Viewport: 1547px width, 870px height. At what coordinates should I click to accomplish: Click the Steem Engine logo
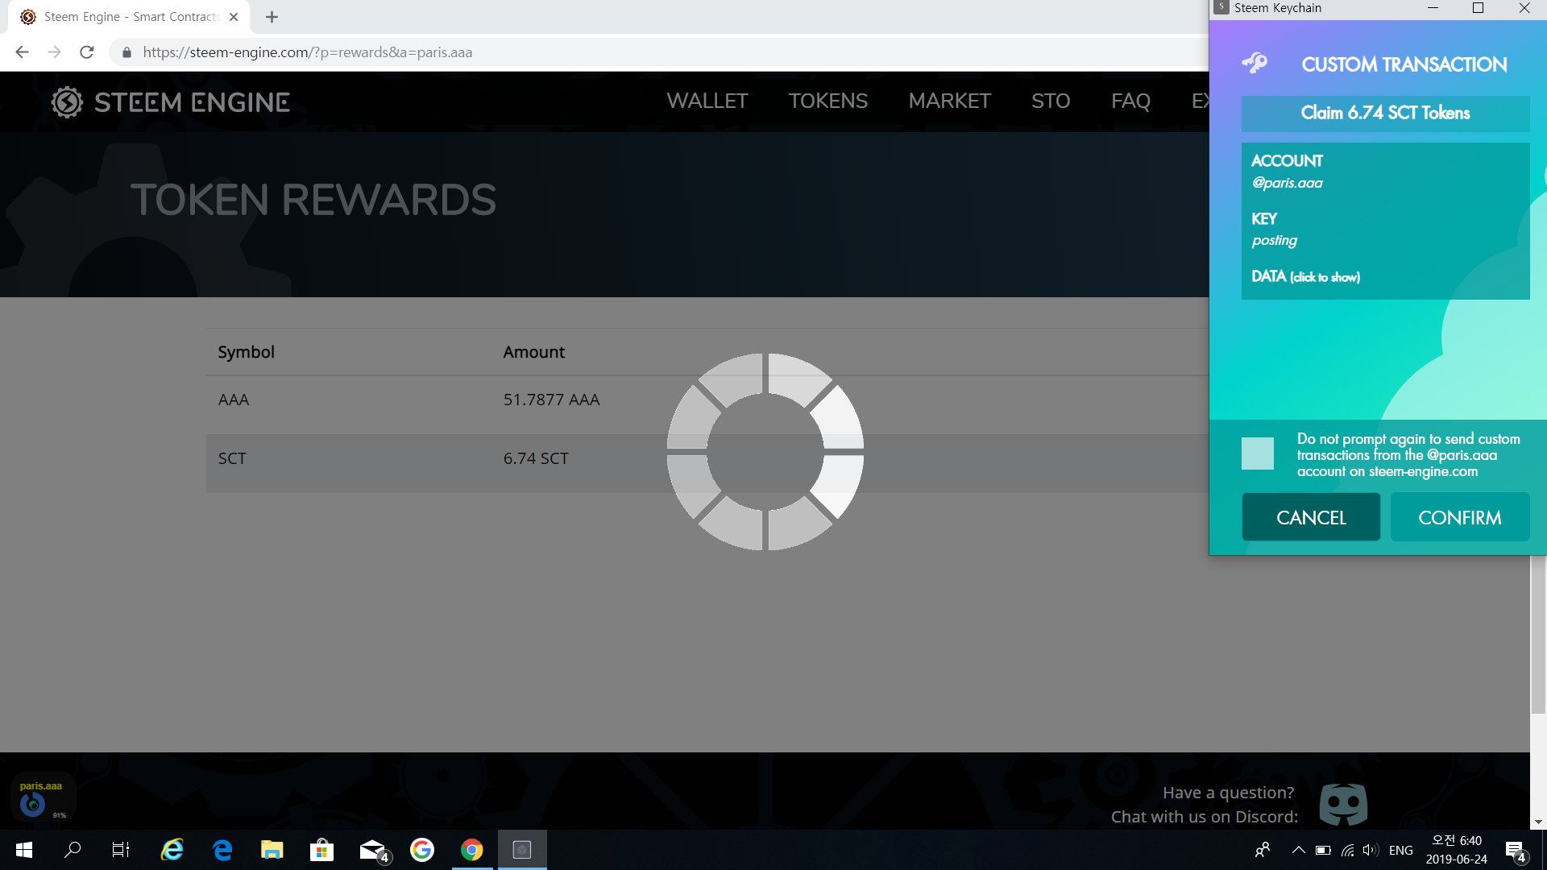[170, 102]
